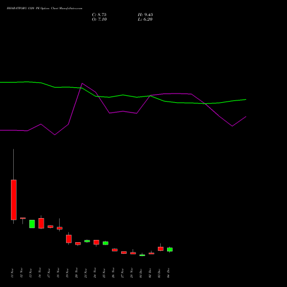Click the last green candle for 04 Dec
The image size is (287, 287).
point(170,250)
